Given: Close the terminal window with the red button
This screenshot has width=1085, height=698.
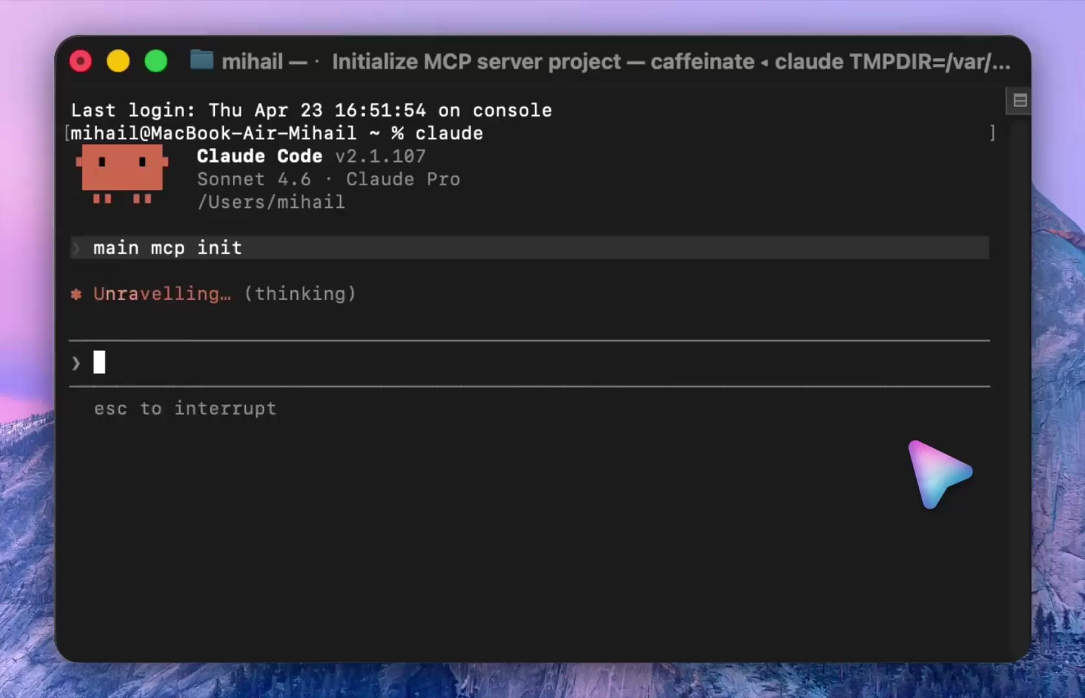Looking at the screenshot, I should click(x=81, y=61).
